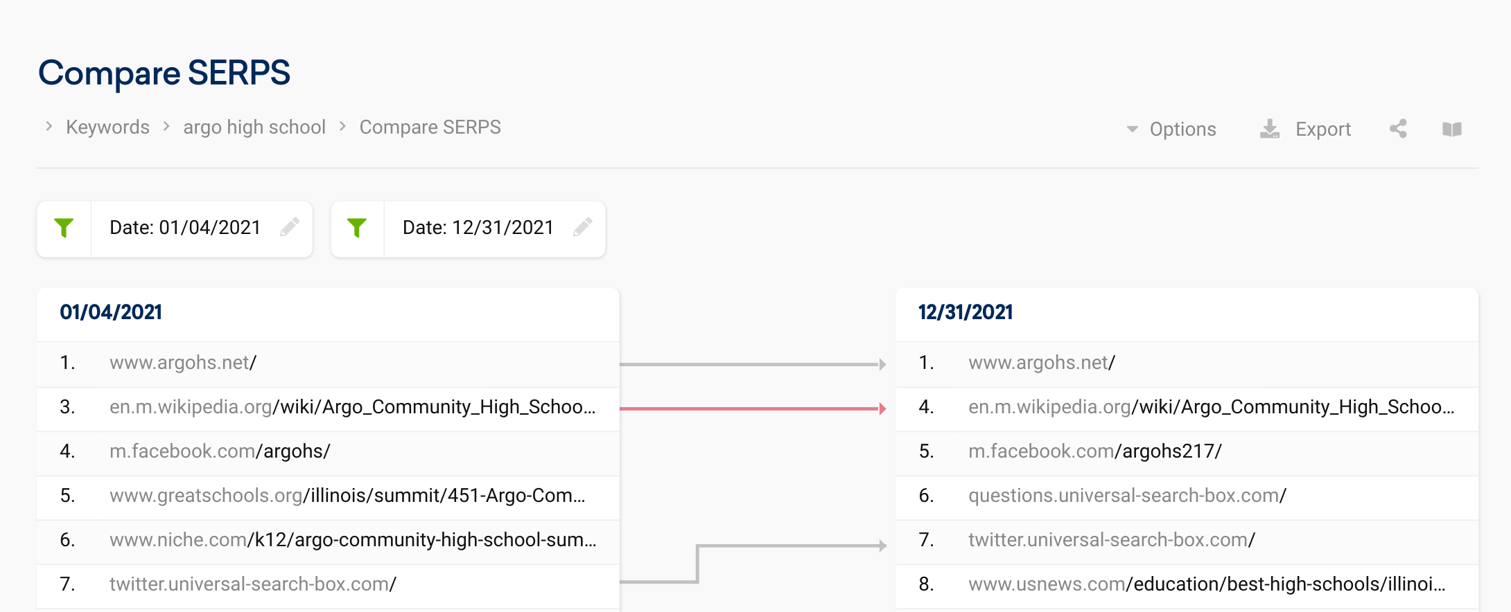Open the niche.com k12 result
This screenshot has width=1511, height=612.
pos(353,540)
